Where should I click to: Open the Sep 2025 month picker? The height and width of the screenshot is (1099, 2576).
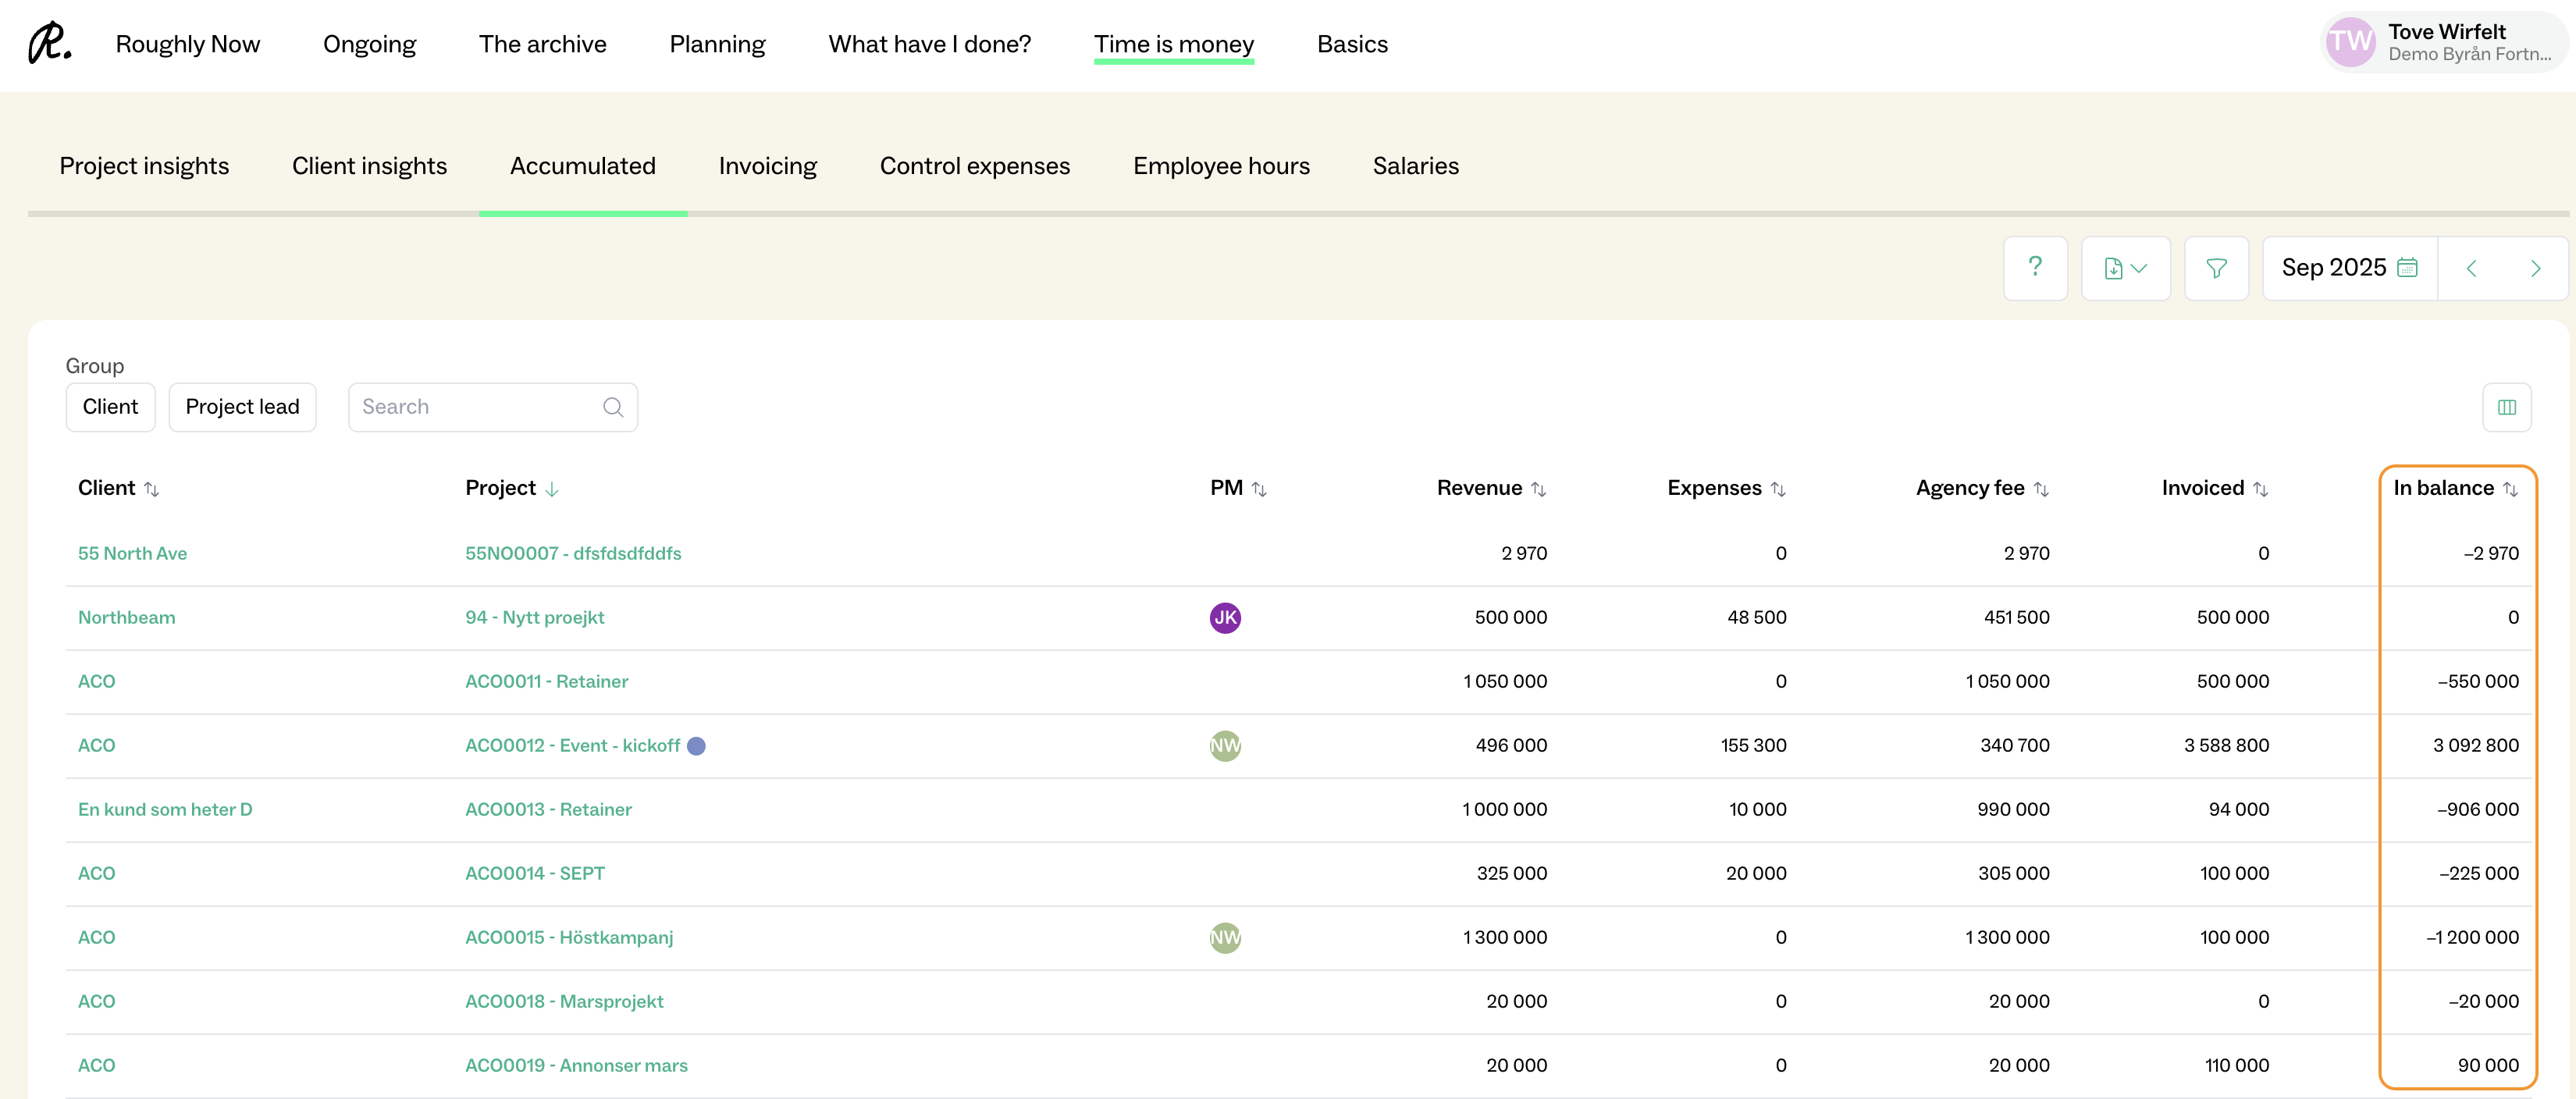(2348, 268)
